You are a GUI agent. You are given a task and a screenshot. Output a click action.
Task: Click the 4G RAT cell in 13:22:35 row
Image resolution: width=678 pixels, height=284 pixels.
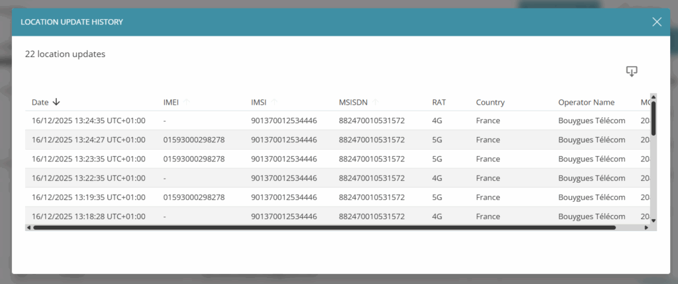pyautogui.click(x=437, y=178)
